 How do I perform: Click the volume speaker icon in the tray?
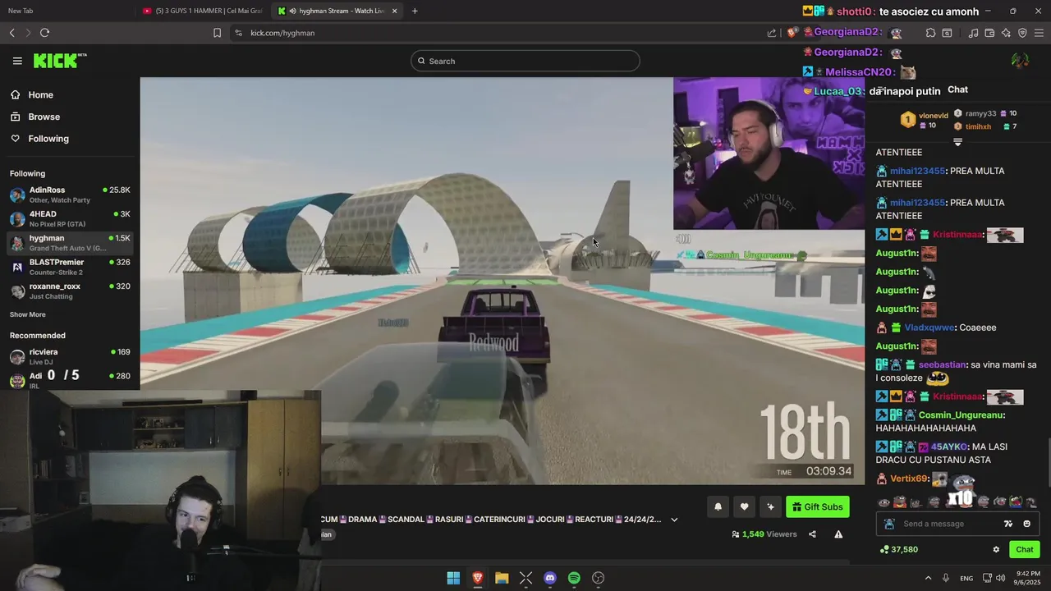tap(1000, 578)
